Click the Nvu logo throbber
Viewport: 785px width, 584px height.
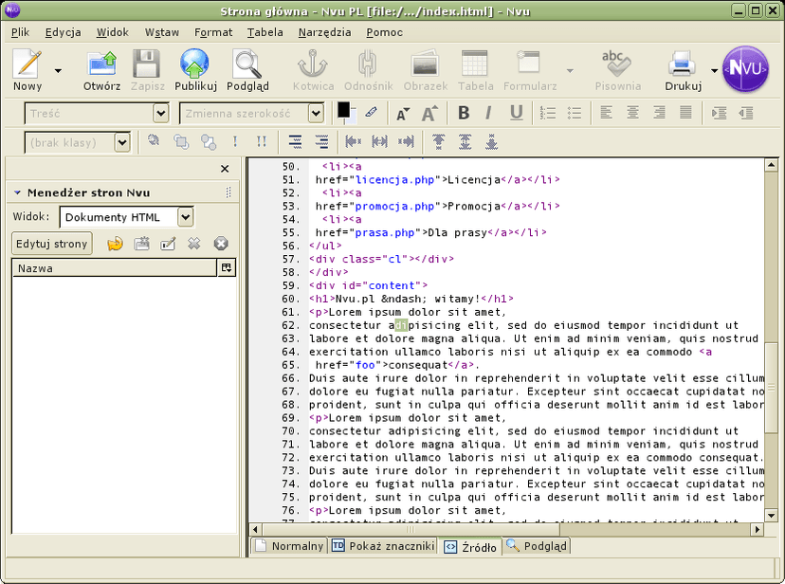(745, 69)
